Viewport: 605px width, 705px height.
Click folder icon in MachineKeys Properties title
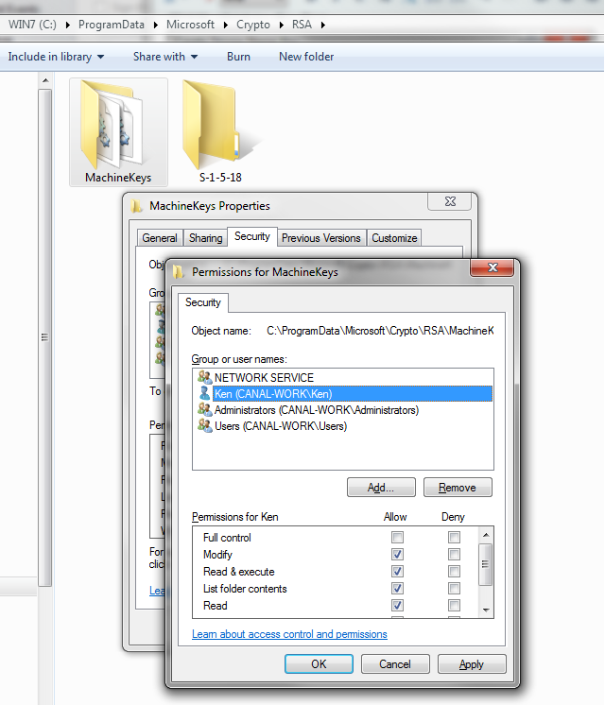pos(136,206)
